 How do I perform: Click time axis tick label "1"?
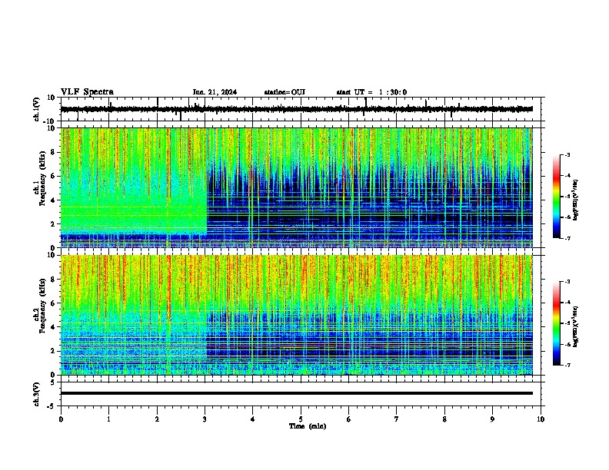coord(108,419)
